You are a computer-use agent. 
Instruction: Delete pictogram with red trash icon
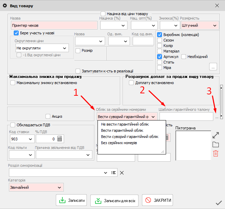click(216, 153)
